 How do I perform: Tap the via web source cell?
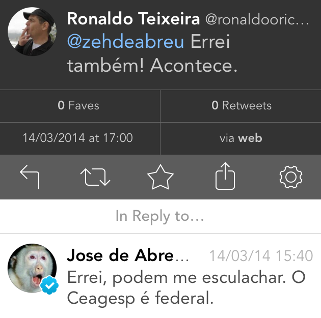tap(241, 138)
